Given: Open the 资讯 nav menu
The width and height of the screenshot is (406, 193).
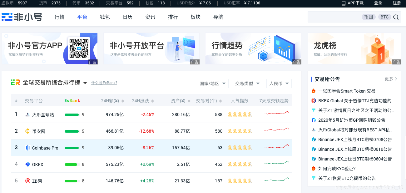Looking at the screenshot, I should tap(150, 17).
